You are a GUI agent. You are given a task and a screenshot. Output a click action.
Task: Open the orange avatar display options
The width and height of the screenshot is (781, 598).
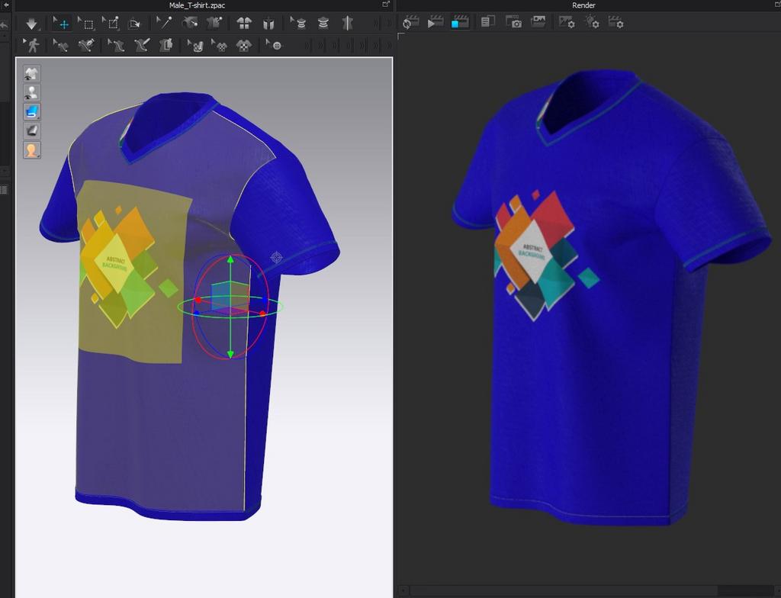coord(32,150)
